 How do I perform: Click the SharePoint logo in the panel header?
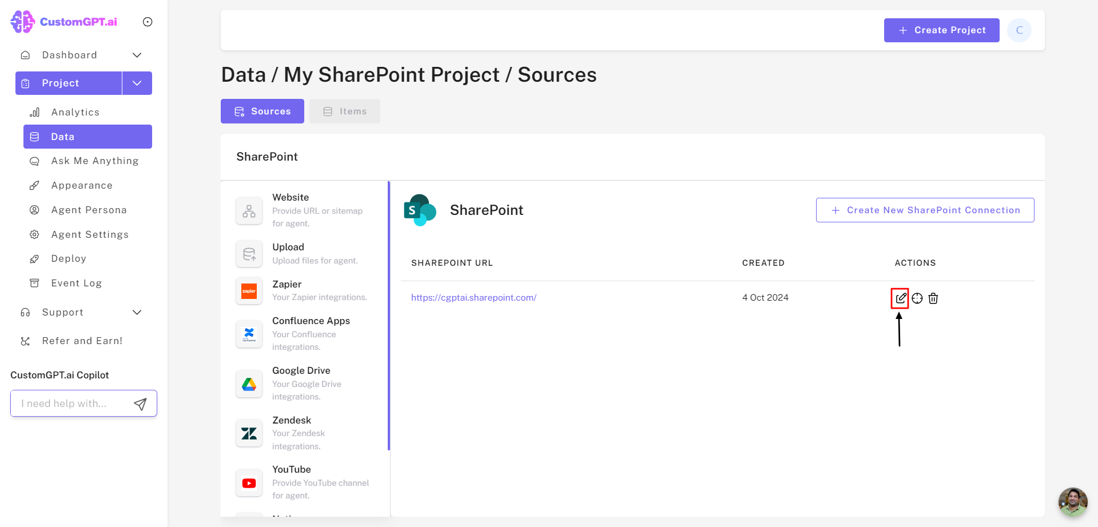point(420,210)
